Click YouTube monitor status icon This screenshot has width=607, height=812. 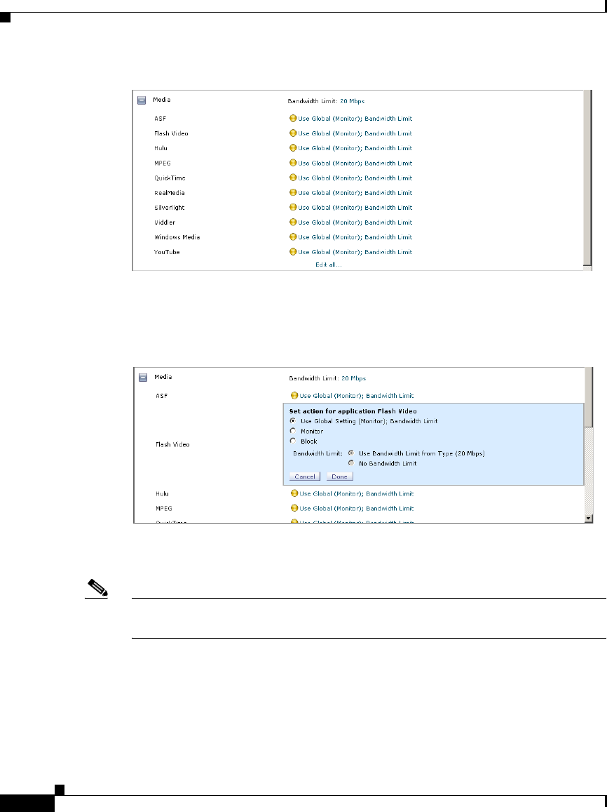coord(293,252)
